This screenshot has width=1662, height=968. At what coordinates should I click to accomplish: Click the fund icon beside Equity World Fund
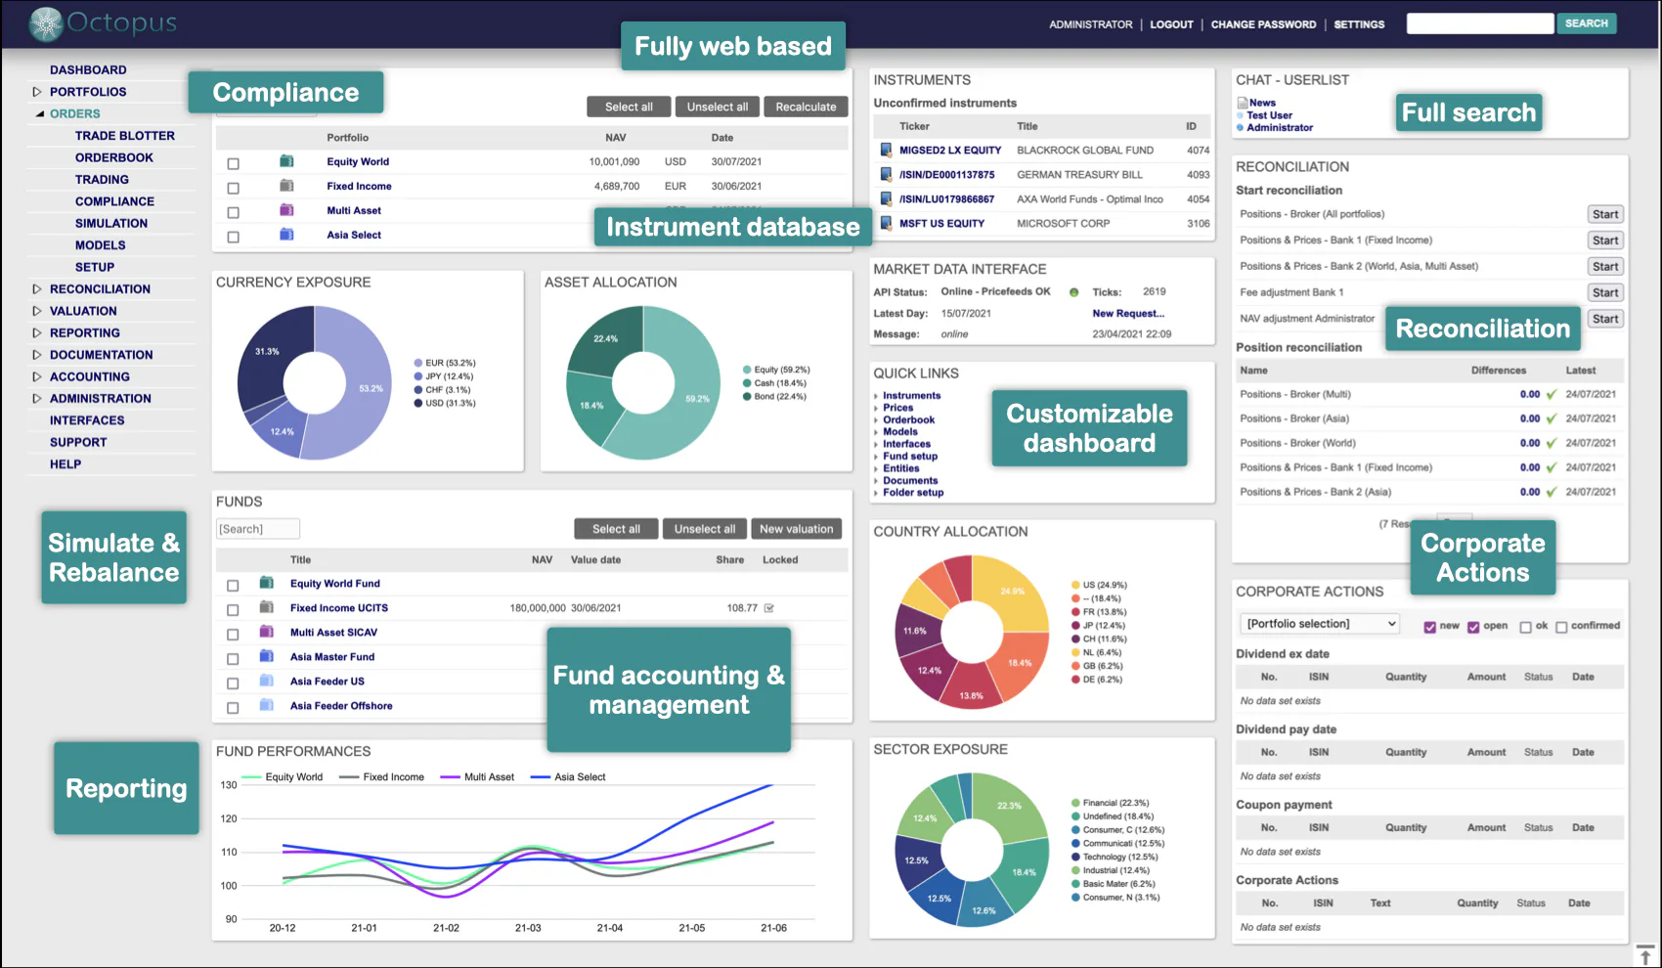(266, 583)
